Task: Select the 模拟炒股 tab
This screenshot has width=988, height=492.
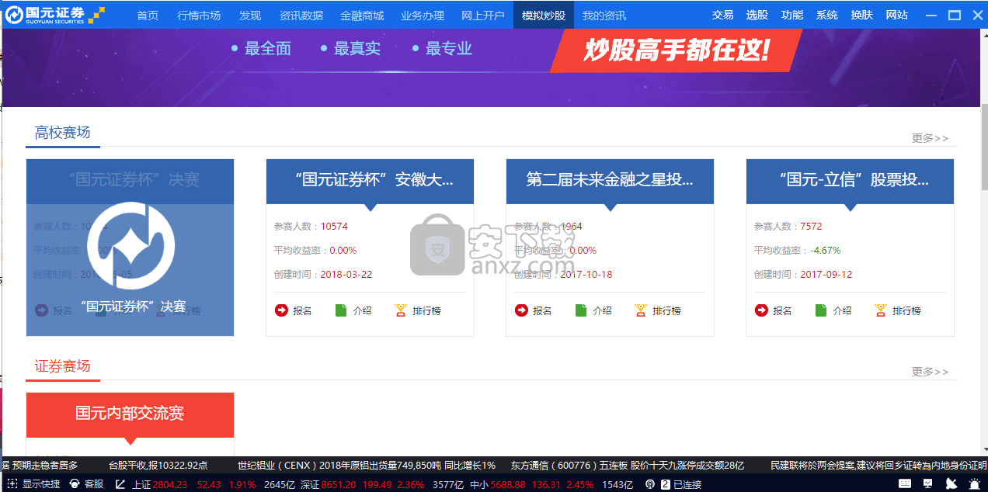Action: point(544,15)
